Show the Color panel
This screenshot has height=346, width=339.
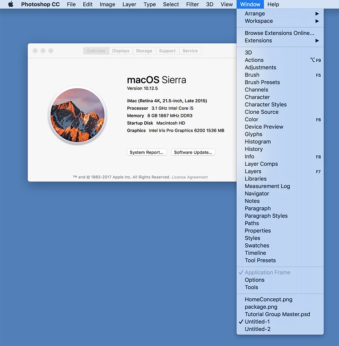tap(280, 119)
